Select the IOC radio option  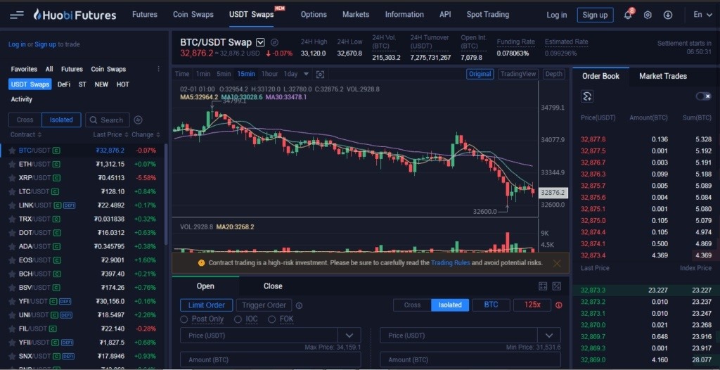tap(238, 319)
